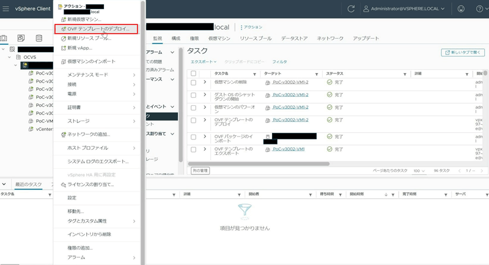Switch to the 構成 tab
Image resolution: width=489 pixels, height=265 pixels.
pos(176,39)
